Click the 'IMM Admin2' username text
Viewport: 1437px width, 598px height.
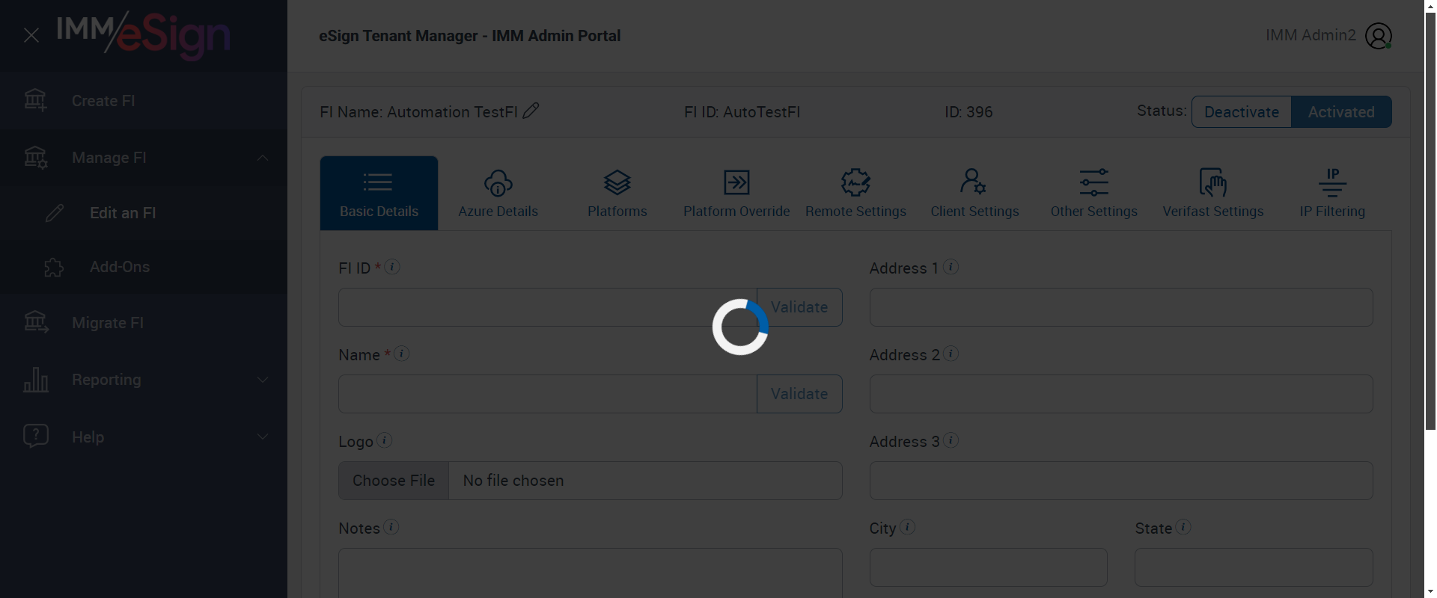click(x=1311, y=35)
